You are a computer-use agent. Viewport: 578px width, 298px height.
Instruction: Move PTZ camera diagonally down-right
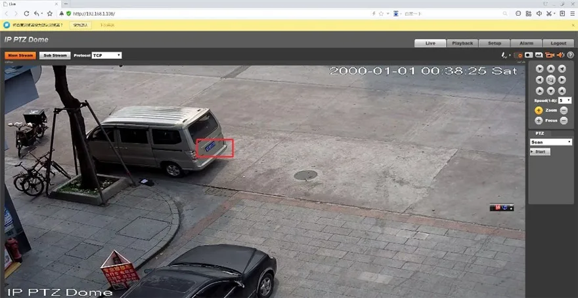(562, 91)
